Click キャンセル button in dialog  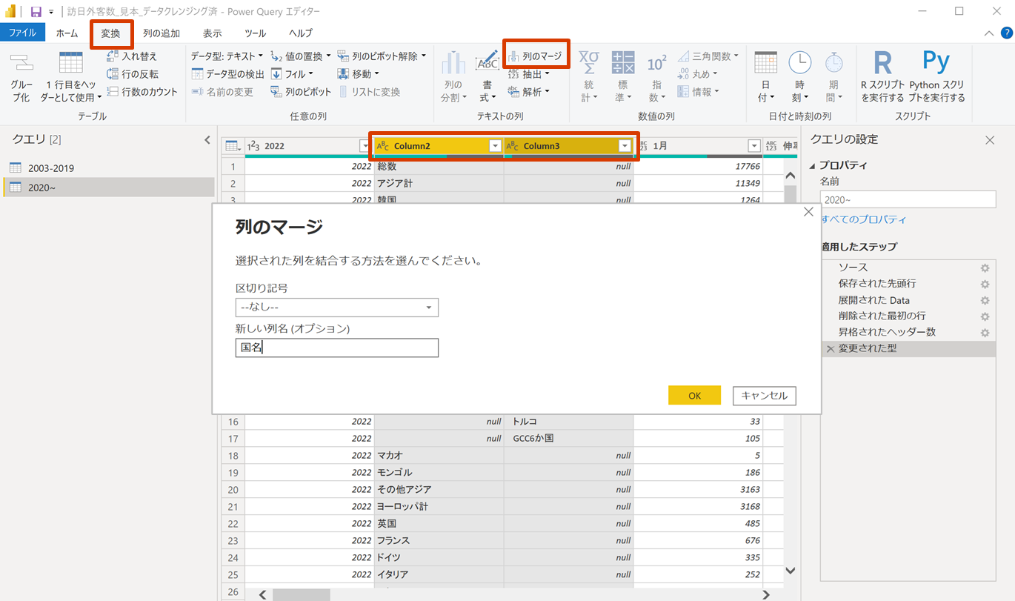click(765, 396)
